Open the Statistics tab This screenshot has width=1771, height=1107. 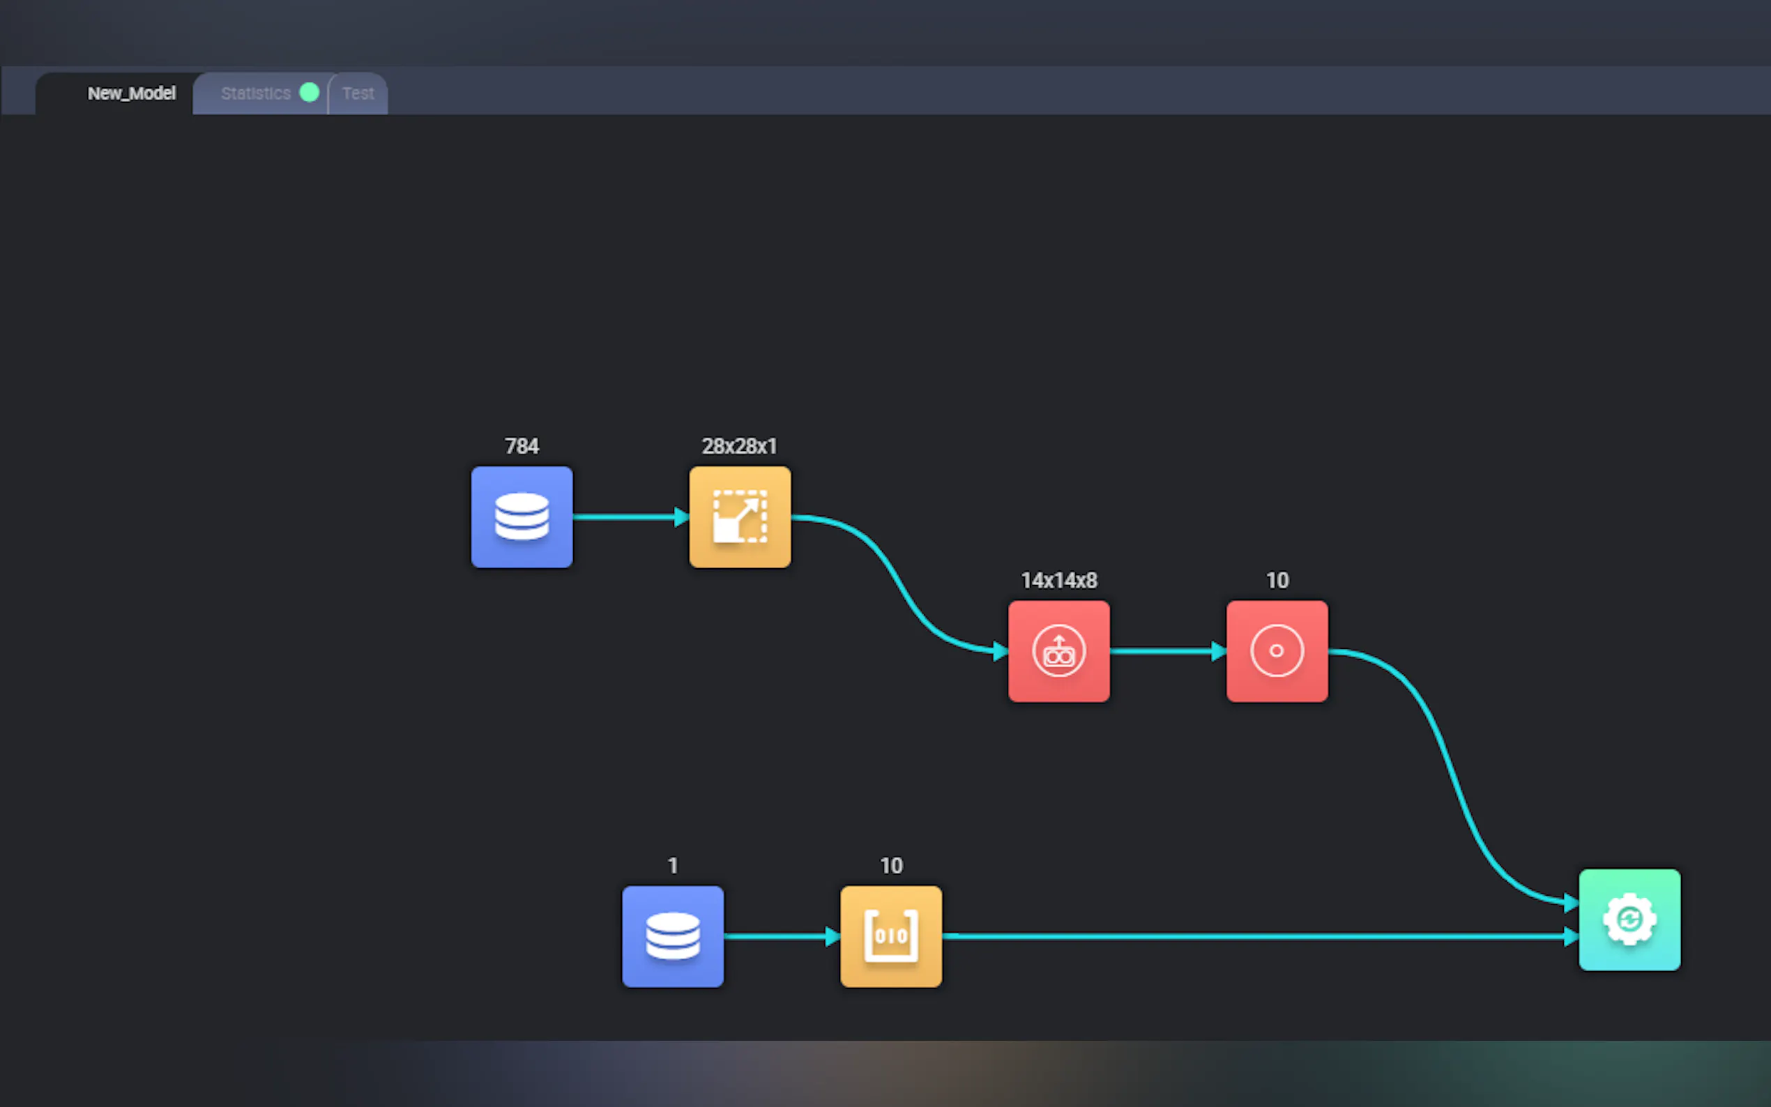255,93
